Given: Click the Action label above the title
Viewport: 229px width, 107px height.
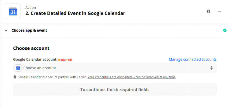Looking at the screenshot, I should click(31, 8).
